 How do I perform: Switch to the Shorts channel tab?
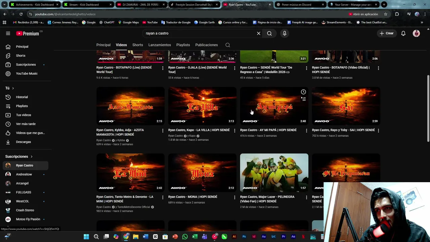pyautogui.click(x=137, y=45)
